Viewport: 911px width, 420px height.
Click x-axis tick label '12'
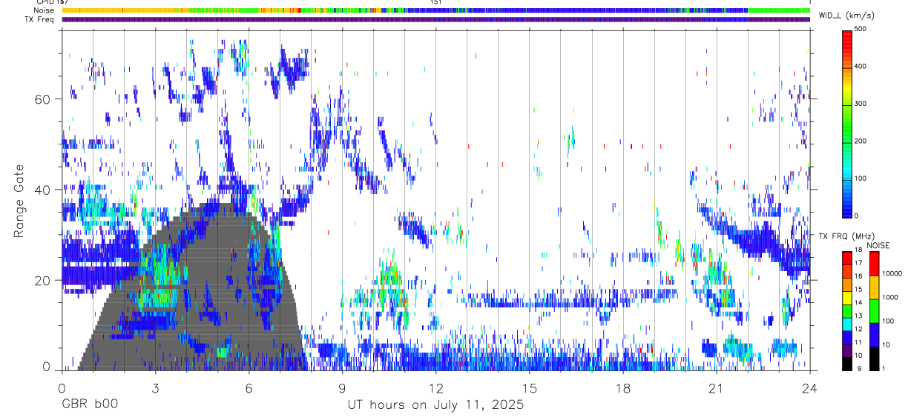[x=436, y=388]
